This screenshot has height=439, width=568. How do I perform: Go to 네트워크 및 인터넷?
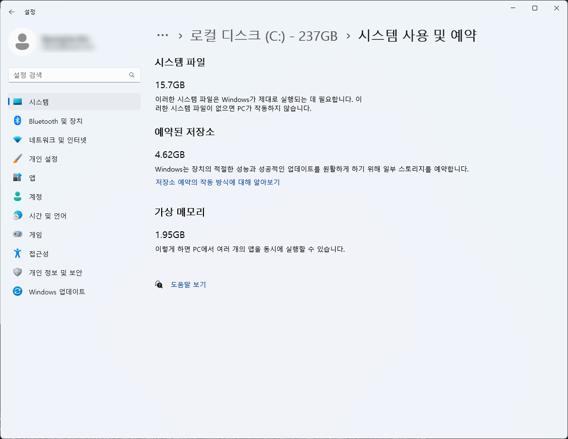pyautogui.click(x=74, y=140)
